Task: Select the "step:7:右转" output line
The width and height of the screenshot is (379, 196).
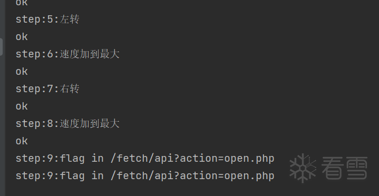Action: [47, 89]
